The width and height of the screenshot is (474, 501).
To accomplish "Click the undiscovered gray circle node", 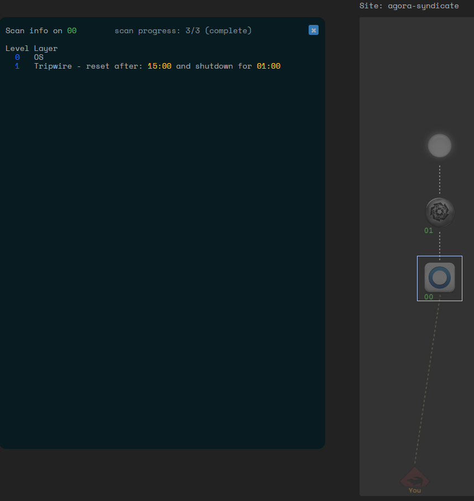I will coord(440,146).
